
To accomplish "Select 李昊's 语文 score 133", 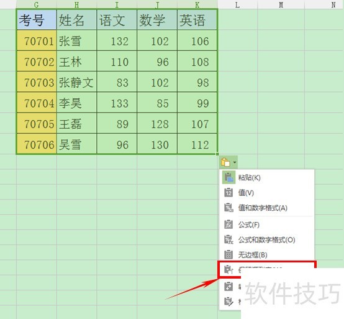I will pyautogui.click(x=117, y=103).
